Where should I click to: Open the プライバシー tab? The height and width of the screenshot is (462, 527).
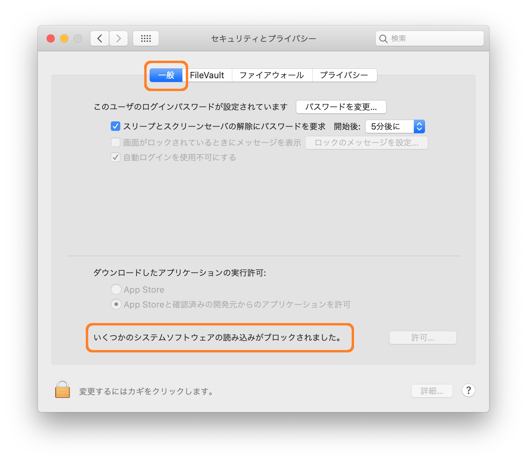tap(344, 75)
